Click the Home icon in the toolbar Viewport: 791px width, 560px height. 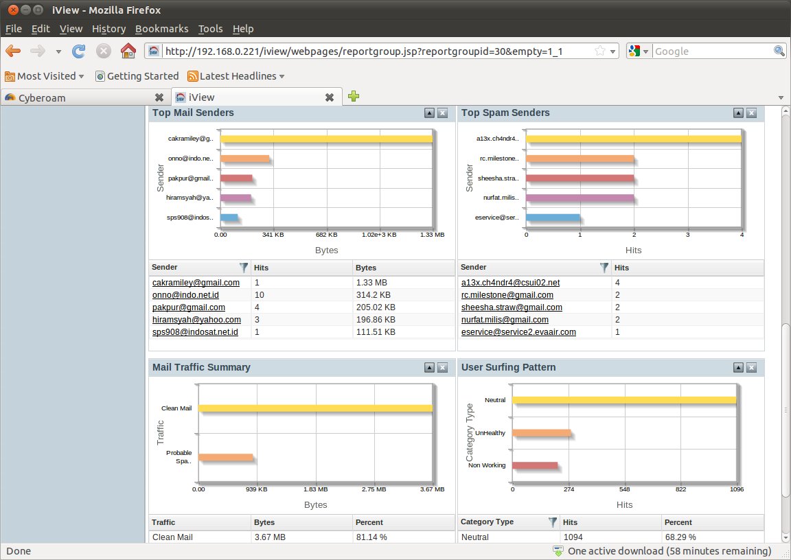tap(128, 51)
